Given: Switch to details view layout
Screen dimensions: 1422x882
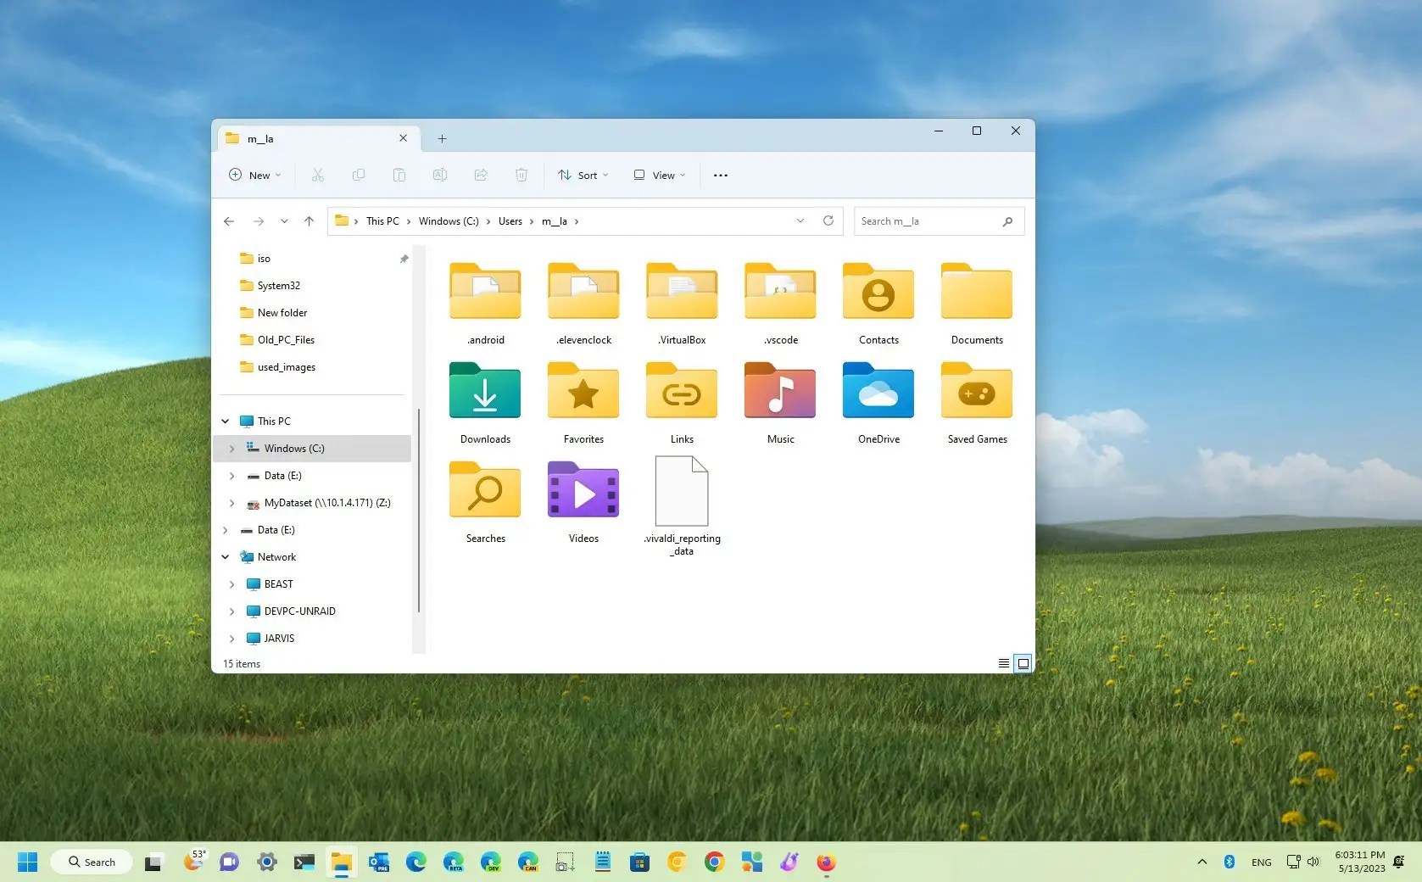Looking at the screenshot, I should click(1002, 663).
